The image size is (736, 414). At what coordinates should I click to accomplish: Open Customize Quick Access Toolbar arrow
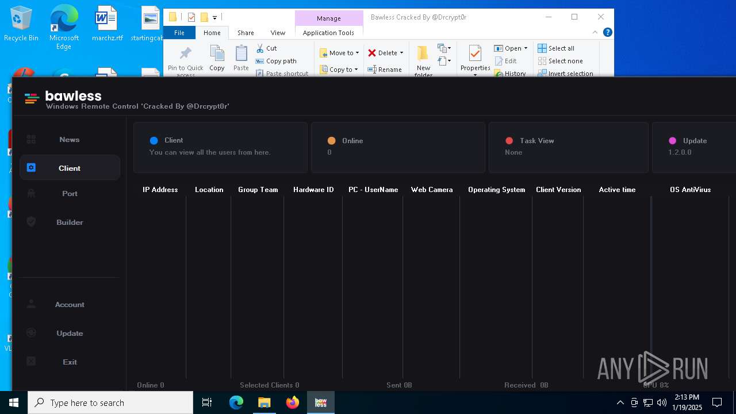coord(214,18)
